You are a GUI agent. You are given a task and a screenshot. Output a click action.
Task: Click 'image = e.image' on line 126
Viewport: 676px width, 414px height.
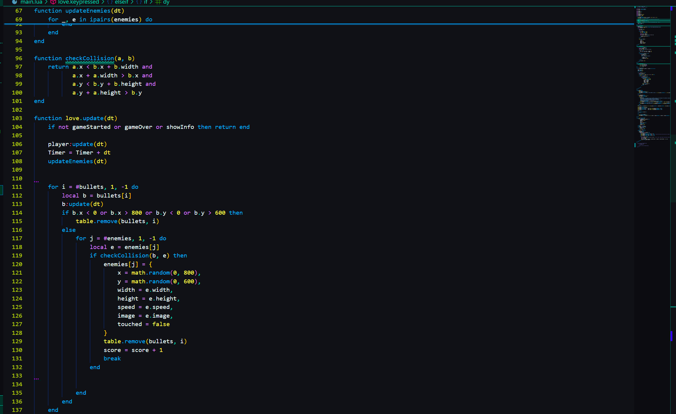pyautogui.click(x=143, y=316)
